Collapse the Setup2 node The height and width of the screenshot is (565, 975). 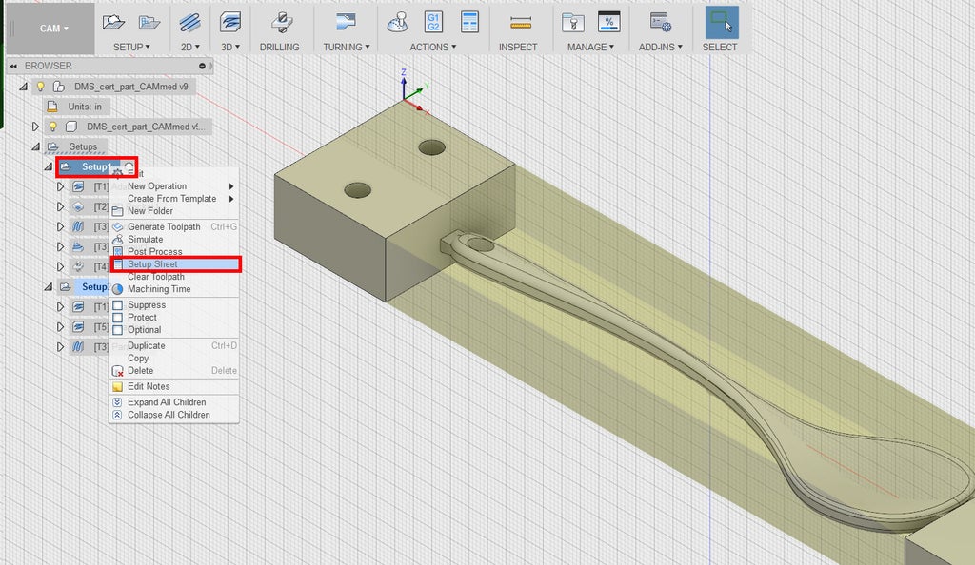click(x=48, y=287)
